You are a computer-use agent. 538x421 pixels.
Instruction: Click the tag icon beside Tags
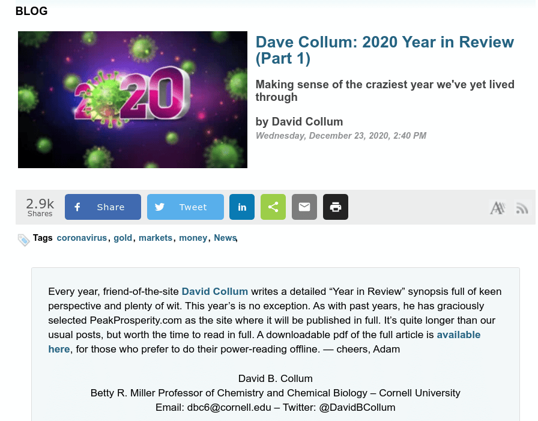point(24,240)
